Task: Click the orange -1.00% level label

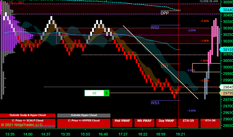Action: [x=204, y=41]
